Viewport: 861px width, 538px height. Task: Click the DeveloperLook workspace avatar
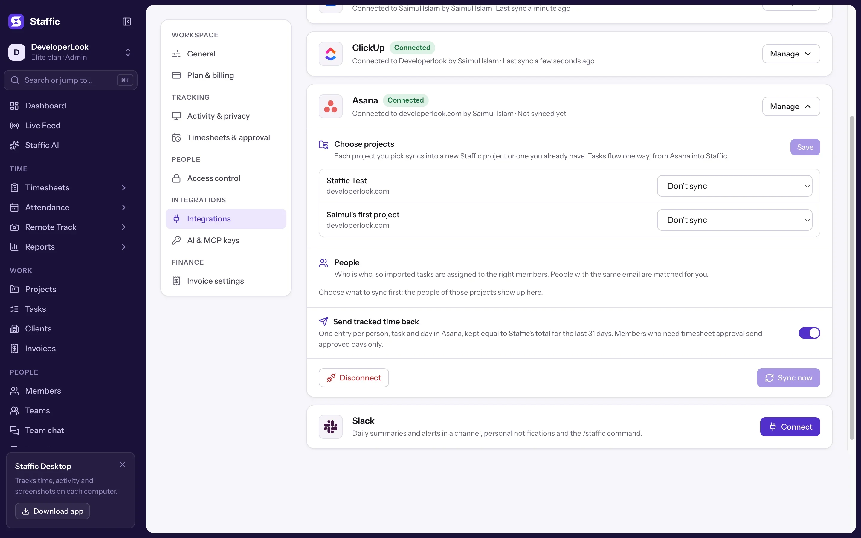[17, 52]
